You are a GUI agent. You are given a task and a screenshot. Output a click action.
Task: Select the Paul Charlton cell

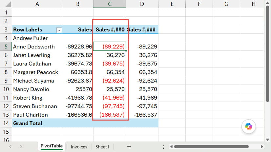tap(37, 115)
